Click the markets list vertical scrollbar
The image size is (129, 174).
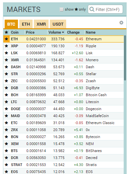point(125,58)
